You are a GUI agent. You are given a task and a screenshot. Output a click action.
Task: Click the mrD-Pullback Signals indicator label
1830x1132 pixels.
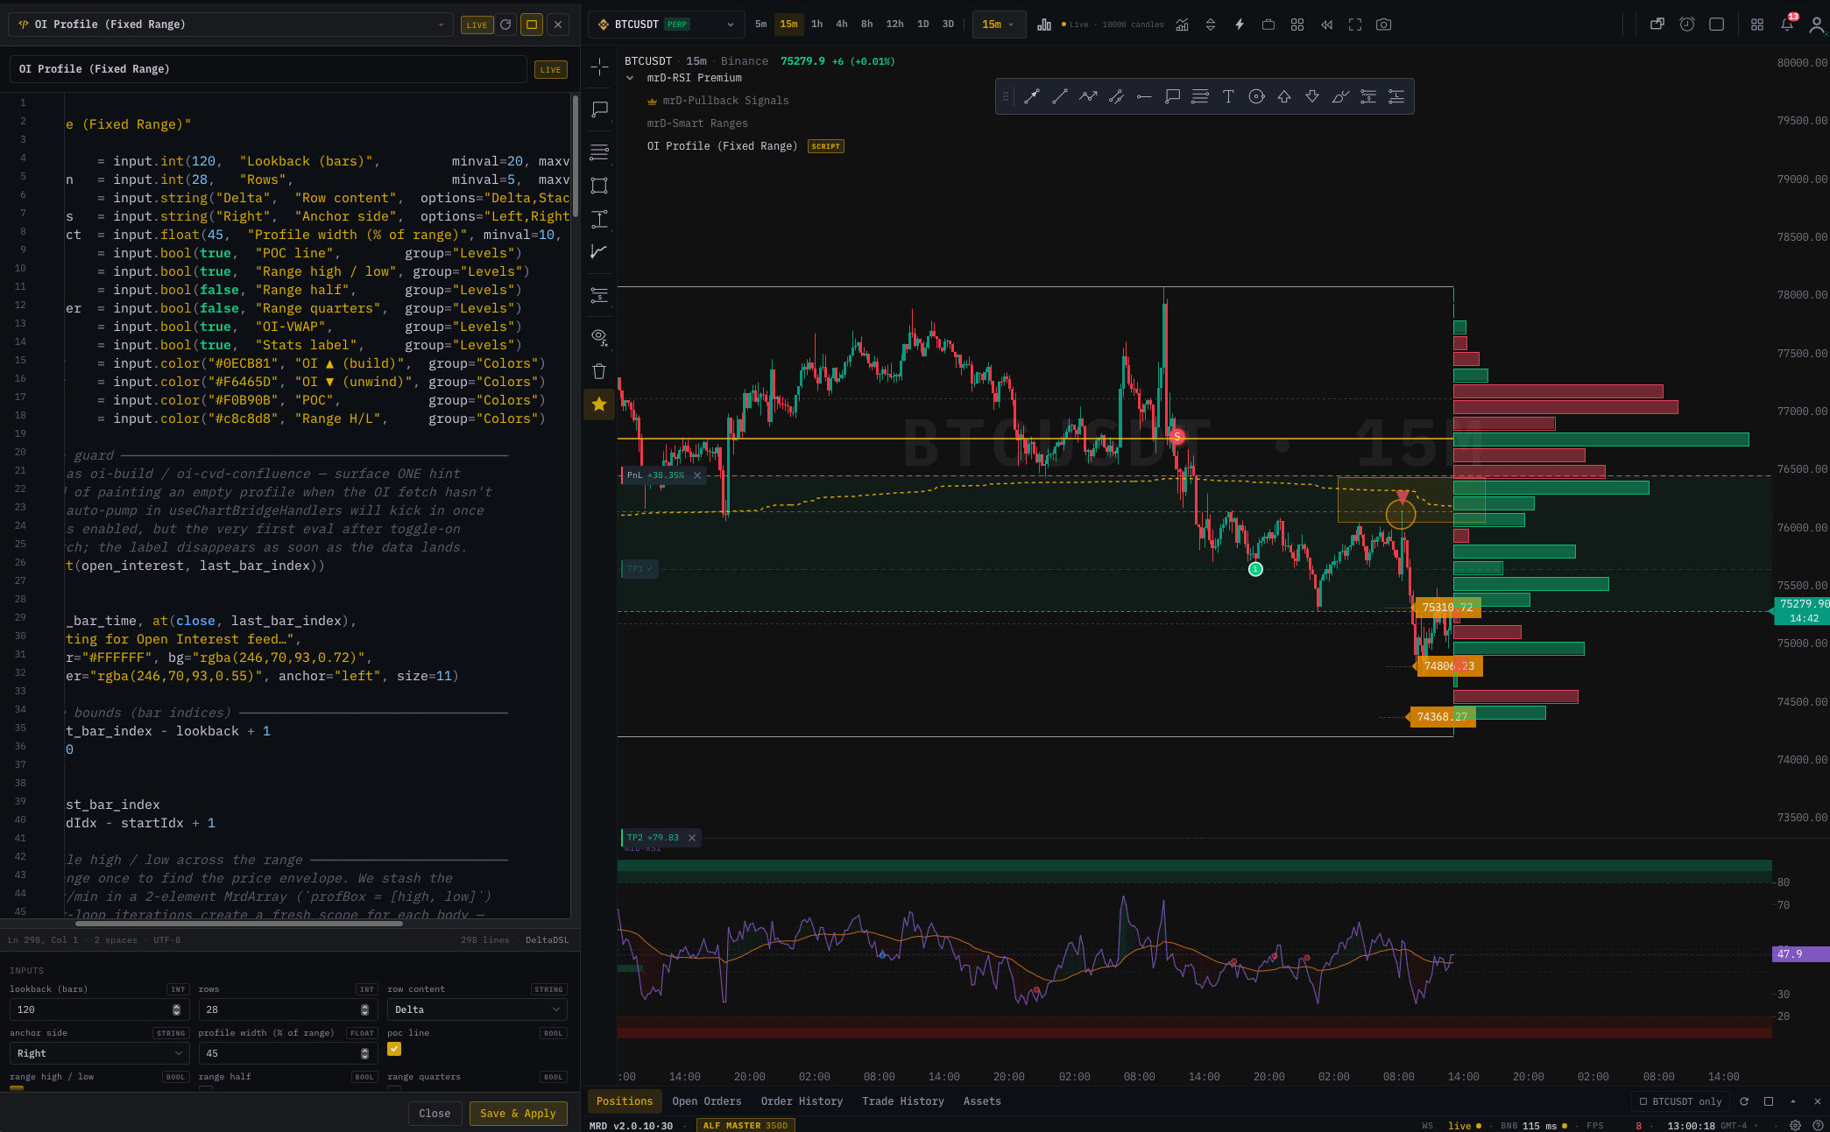725,101
